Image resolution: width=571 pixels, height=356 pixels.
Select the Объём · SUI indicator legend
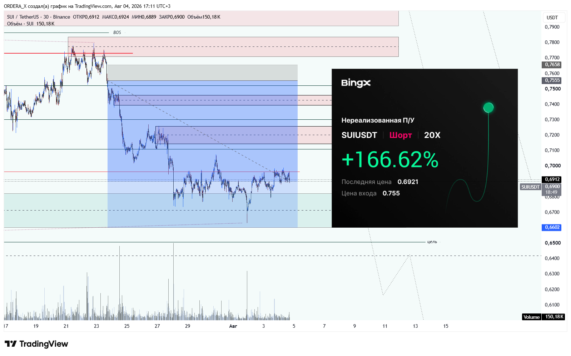20,24
